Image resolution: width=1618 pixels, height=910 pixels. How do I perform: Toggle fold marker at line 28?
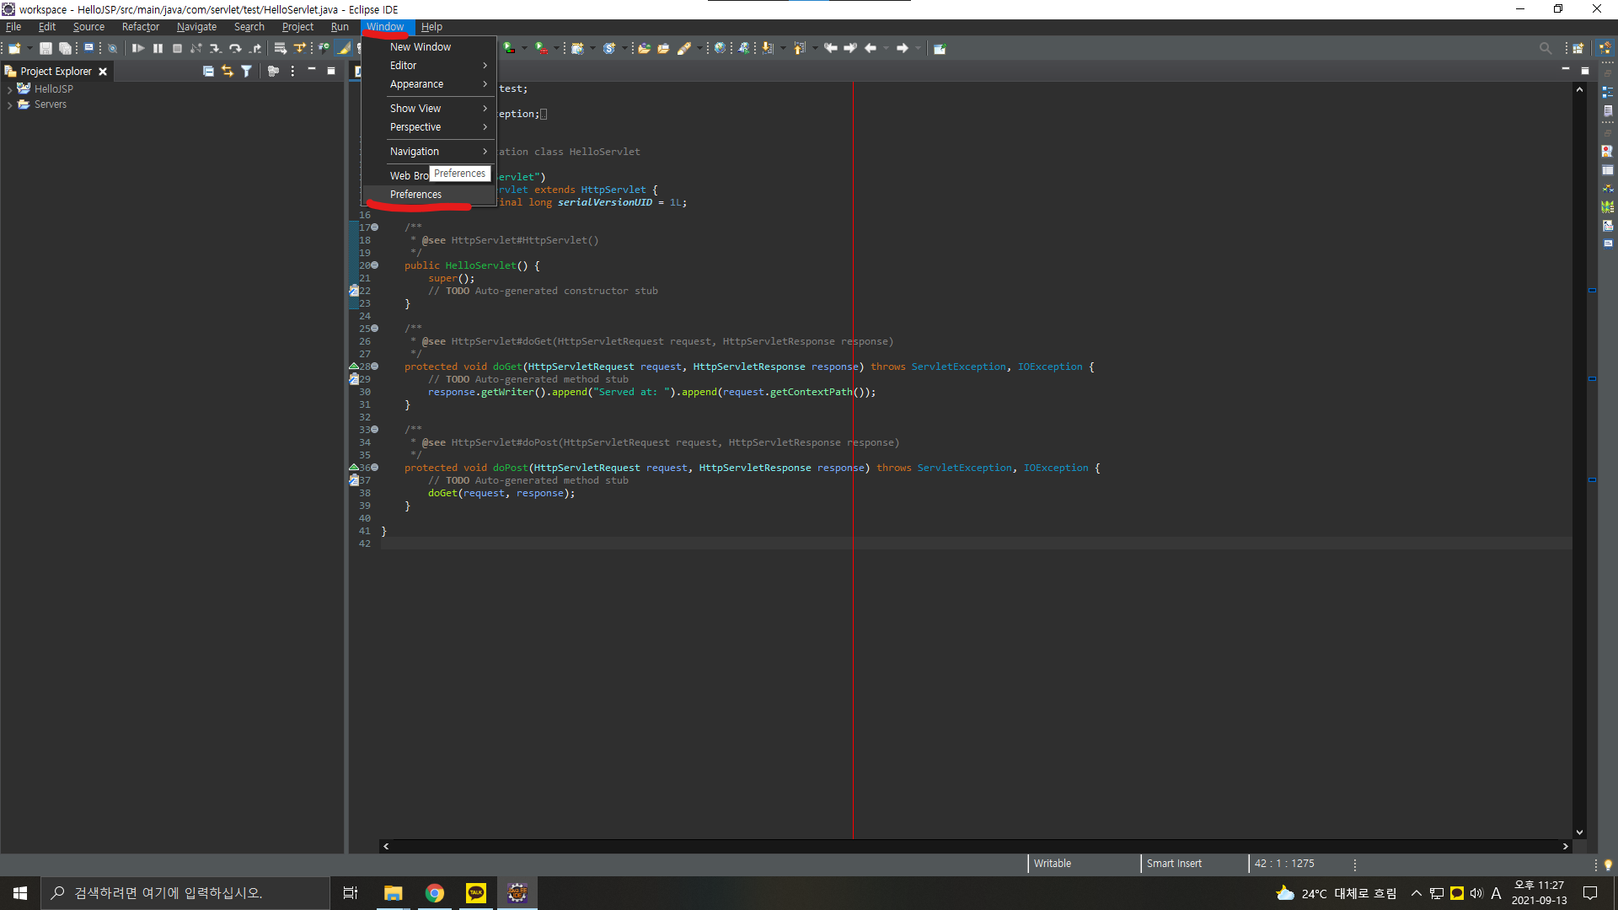click(375, 367)
